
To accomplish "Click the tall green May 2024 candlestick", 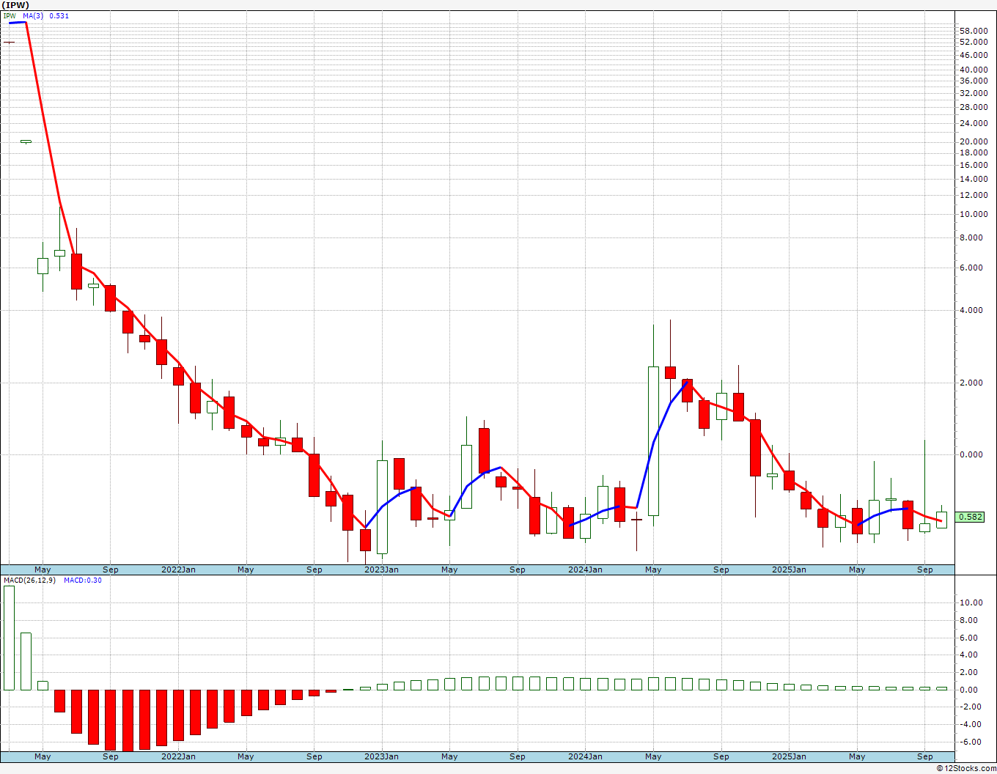I will (653, 441).
